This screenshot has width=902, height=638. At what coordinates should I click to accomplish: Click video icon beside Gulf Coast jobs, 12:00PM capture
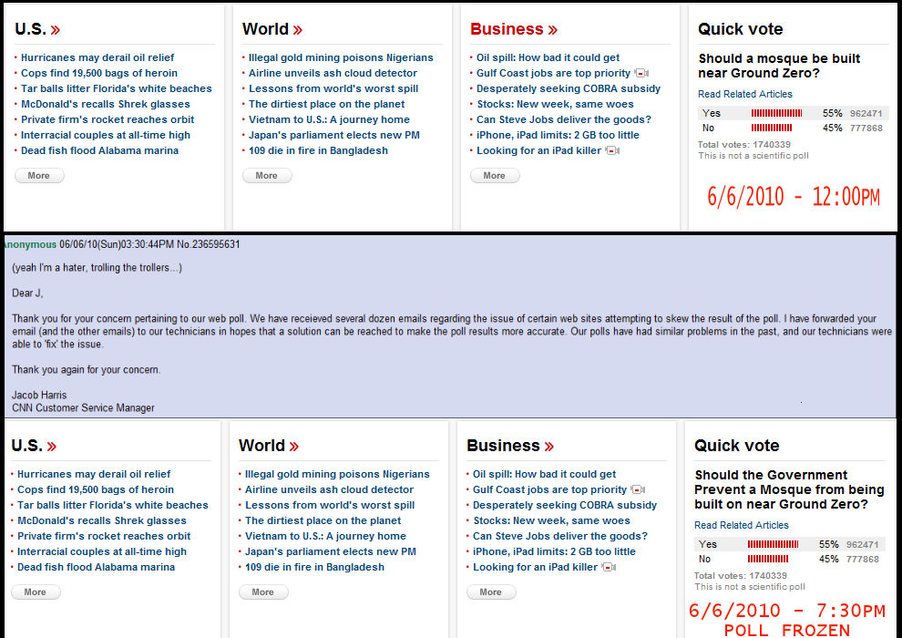[x=641, y=73]
